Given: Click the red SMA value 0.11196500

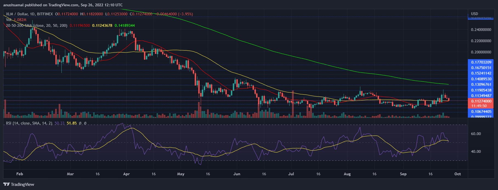Looking at the screenshot, I should [80, 25].
